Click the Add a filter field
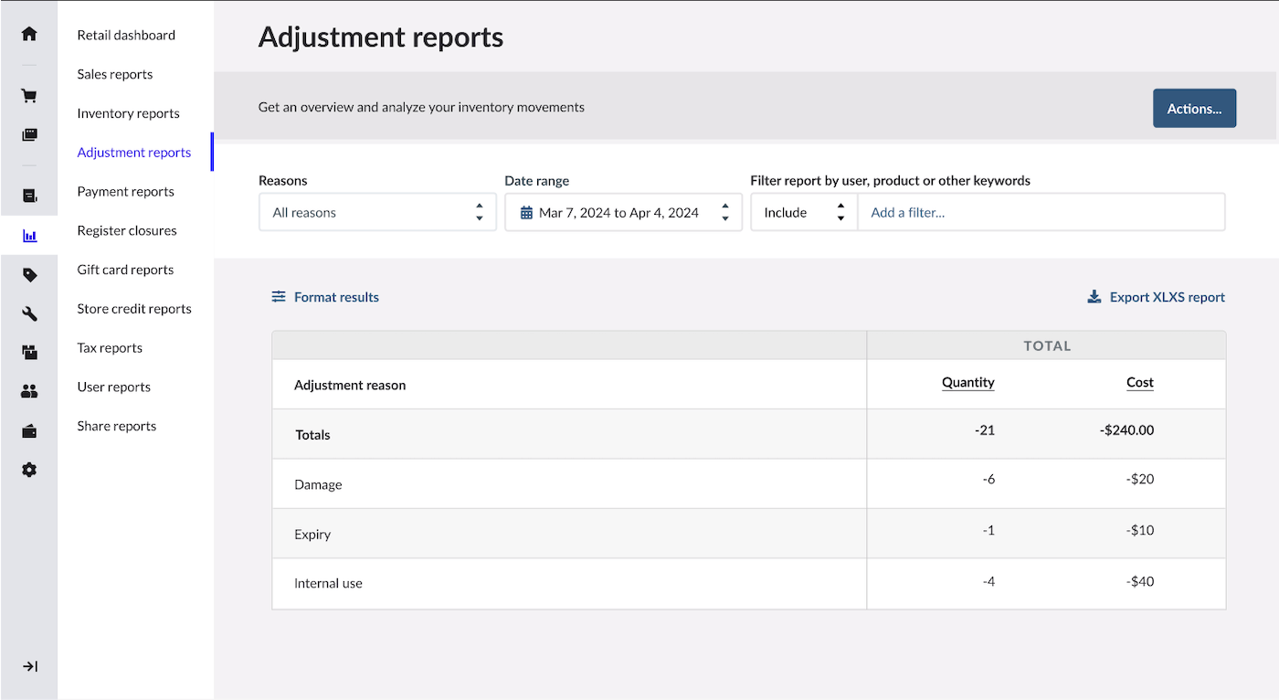Image resolution: width=1279 pixels, height=700 pixels. click(x=1040, y=212)
